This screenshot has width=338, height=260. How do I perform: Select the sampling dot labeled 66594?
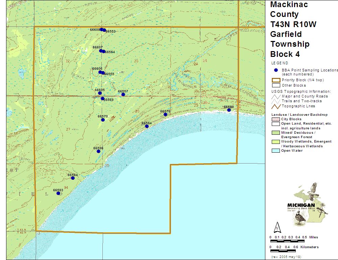[72, 178]
